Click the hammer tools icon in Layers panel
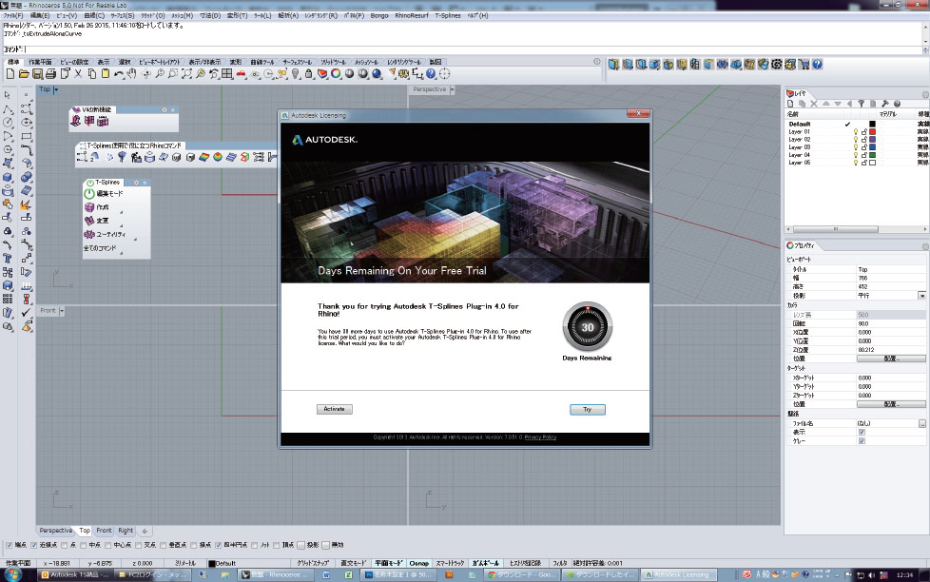Viewport: 930px width, 582px height. [x=885, y=104]
